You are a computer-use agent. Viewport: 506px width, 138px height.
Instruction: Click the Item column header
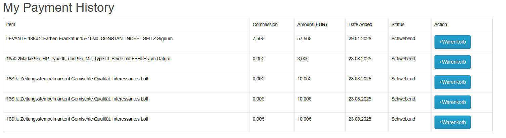point(11,24)
